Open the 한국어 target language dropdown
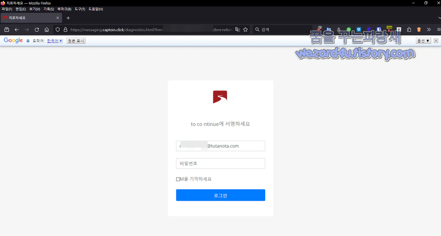The height and width of the screenshot is (236, 441). (54, 41)
